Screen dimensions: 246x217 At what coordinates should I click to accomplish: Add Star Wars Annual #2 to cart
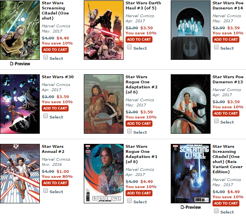pos(55,183)
